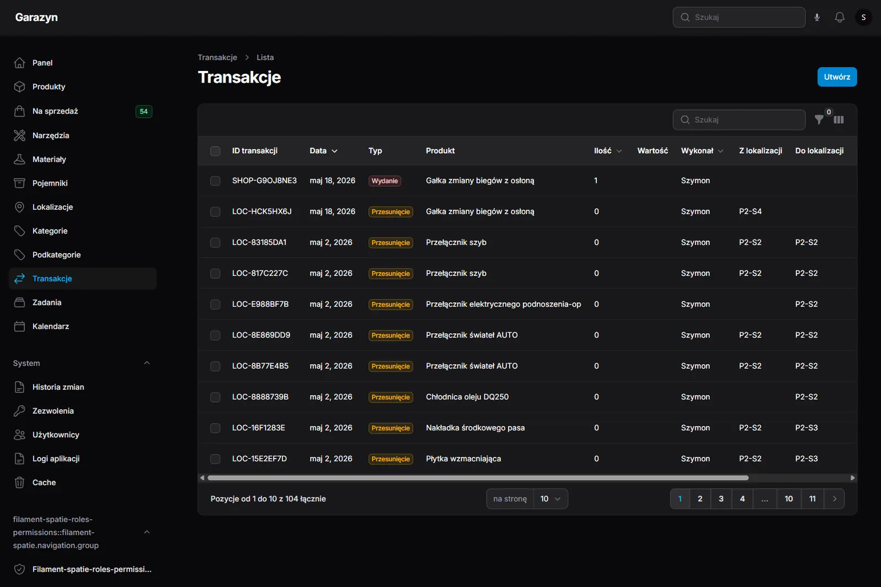Click the Transakcje arrows icon

[x=19, y=279]
